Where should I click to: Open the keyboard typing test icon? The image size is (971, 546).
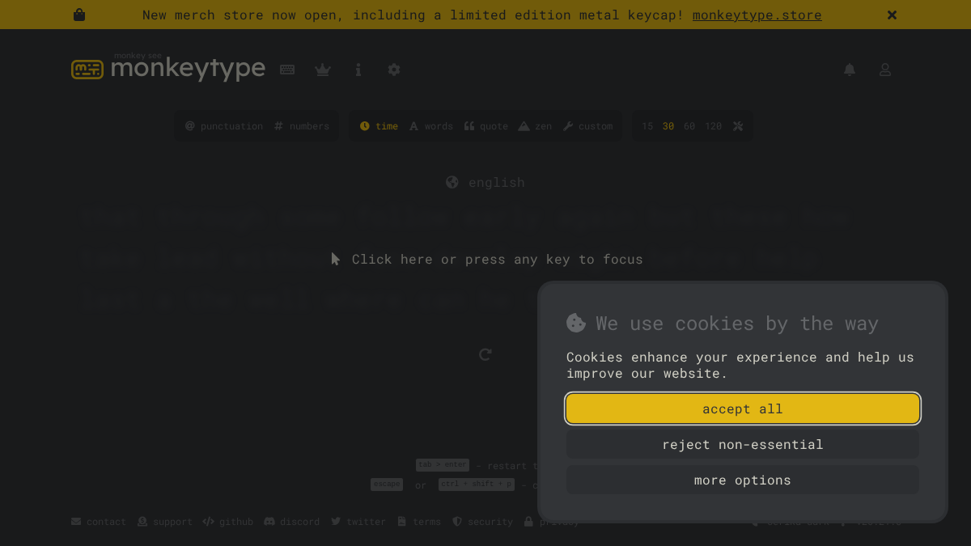pyautogui.click(x=287, y=70)
